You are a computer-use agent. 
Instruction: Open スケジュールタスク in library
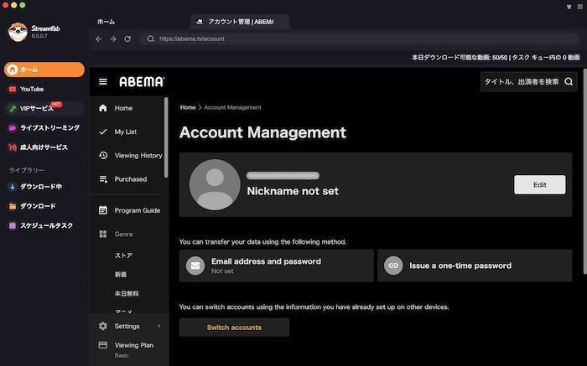44,225
